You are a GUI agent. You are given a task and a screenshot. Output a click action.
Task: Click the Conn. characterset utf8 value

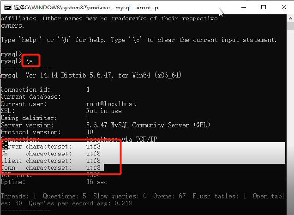click(93, 168)
